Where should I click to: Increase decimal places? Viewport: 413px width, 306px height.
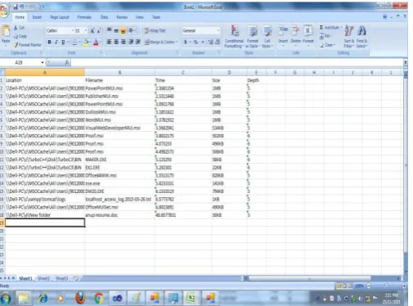(210, 42)
